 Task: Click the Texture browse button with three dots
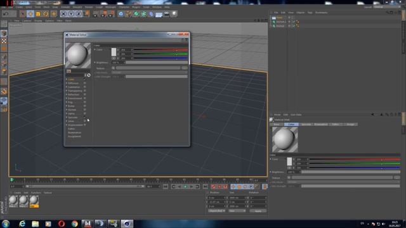pyautogui.click(x=185, y=68)
